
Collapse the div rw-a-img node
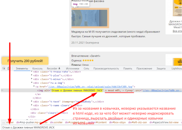pyautogui.click(x=32, y=83)
